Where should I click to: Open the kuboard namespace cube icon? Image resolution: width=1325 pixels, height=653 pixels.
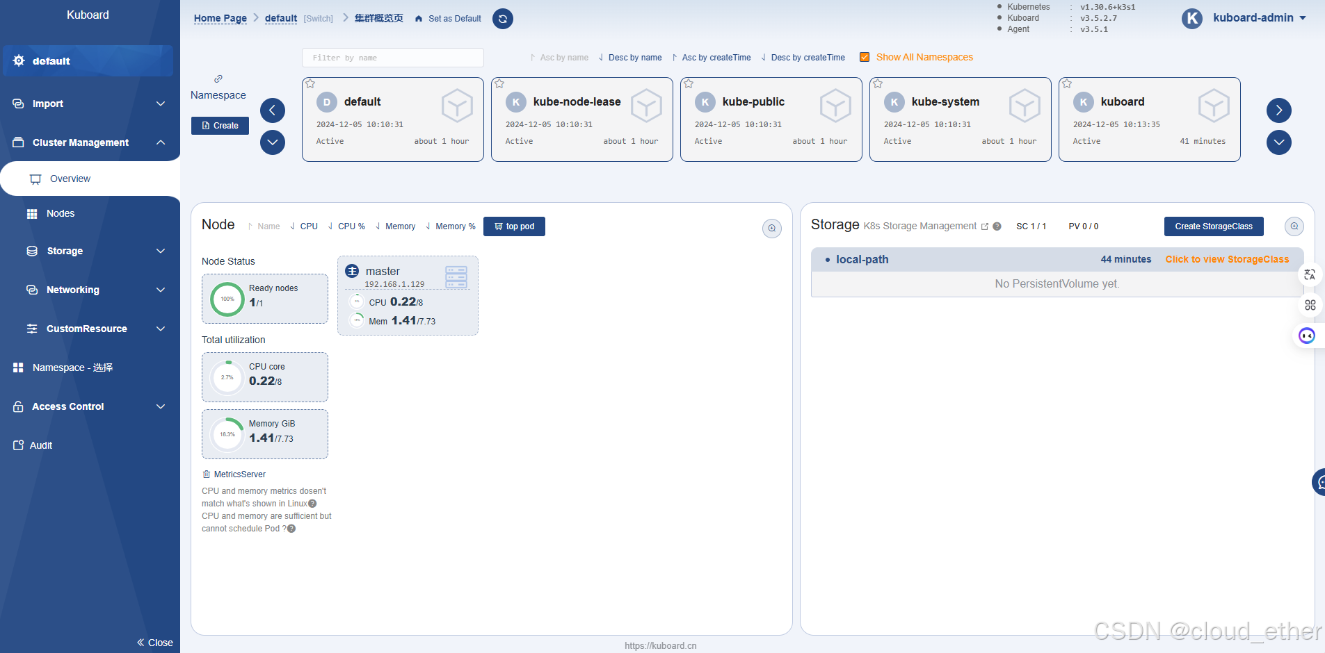tap(1214, 106)
